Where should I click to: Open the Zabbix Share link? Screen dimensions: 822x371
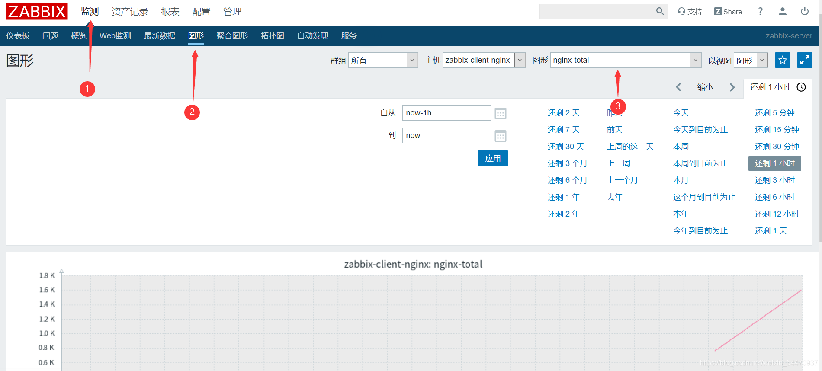pos(728,12)
